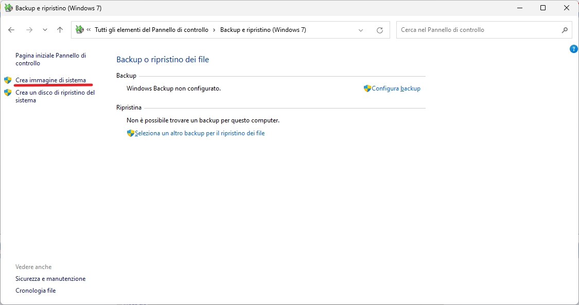
Task: Refresh the page with the refresh icon
Action: tap(380, 30)
